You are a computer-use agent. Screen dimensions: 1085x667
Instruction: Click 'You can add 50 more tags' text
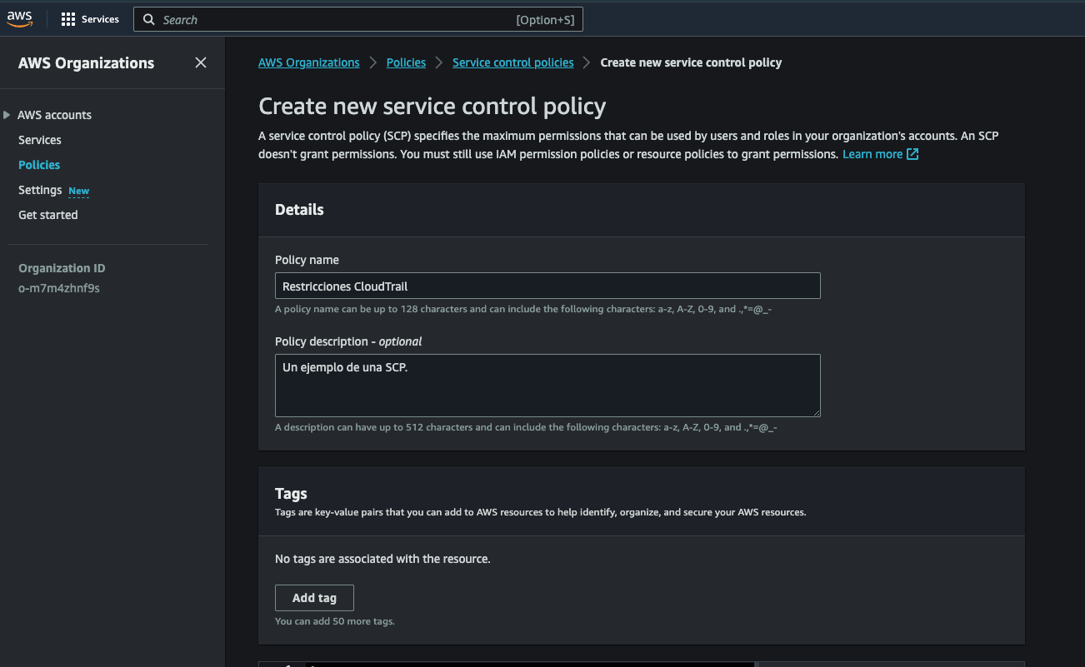(335, 621)
